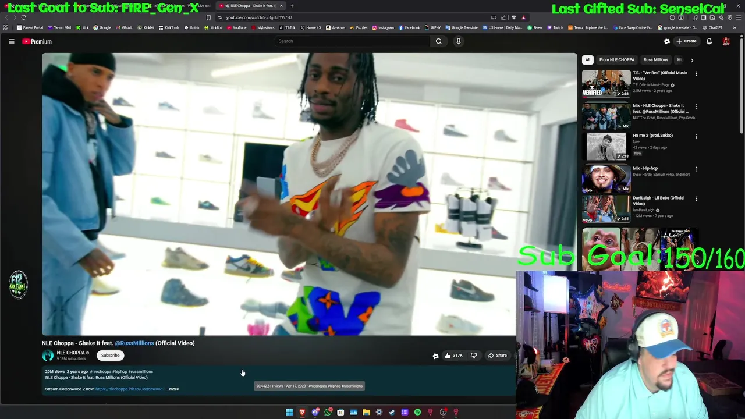745x419 pixels.
Task: Close the NLE Choppa browser tab
Action: pos(281,6)
